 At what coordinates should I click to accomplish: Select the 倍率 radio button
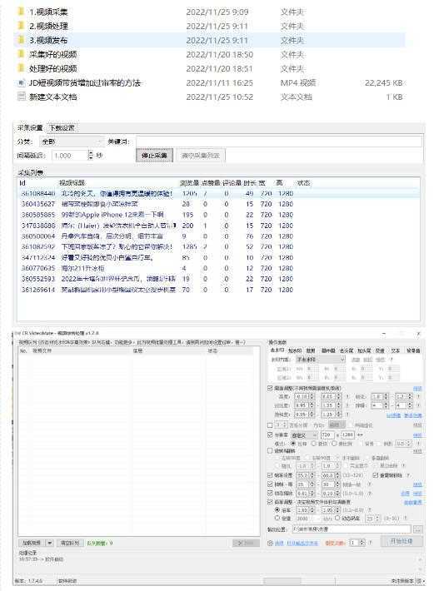click(x=278, y=510)
